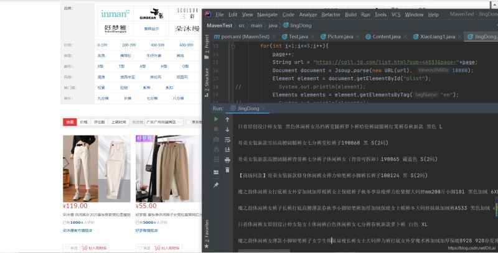Open the File menu in IntelliJ
This screenshot has height=253, width=498.
[x=220, y=14]
